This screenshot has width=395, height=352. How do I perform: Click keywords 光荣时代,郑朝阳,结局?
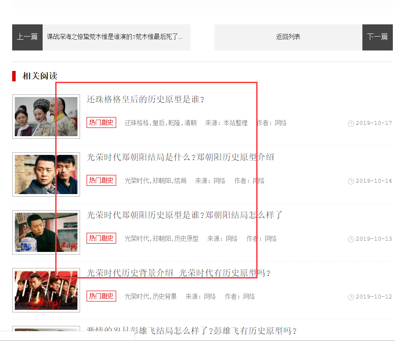click(x=156, y=181)
